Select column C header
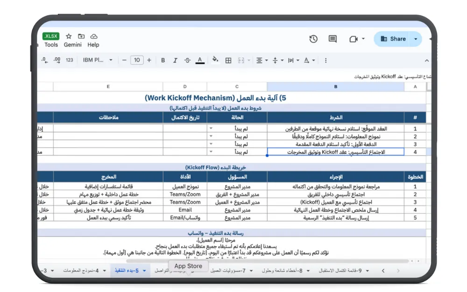The width and height of the screenshot is (467, 292). tap(237, 87)
